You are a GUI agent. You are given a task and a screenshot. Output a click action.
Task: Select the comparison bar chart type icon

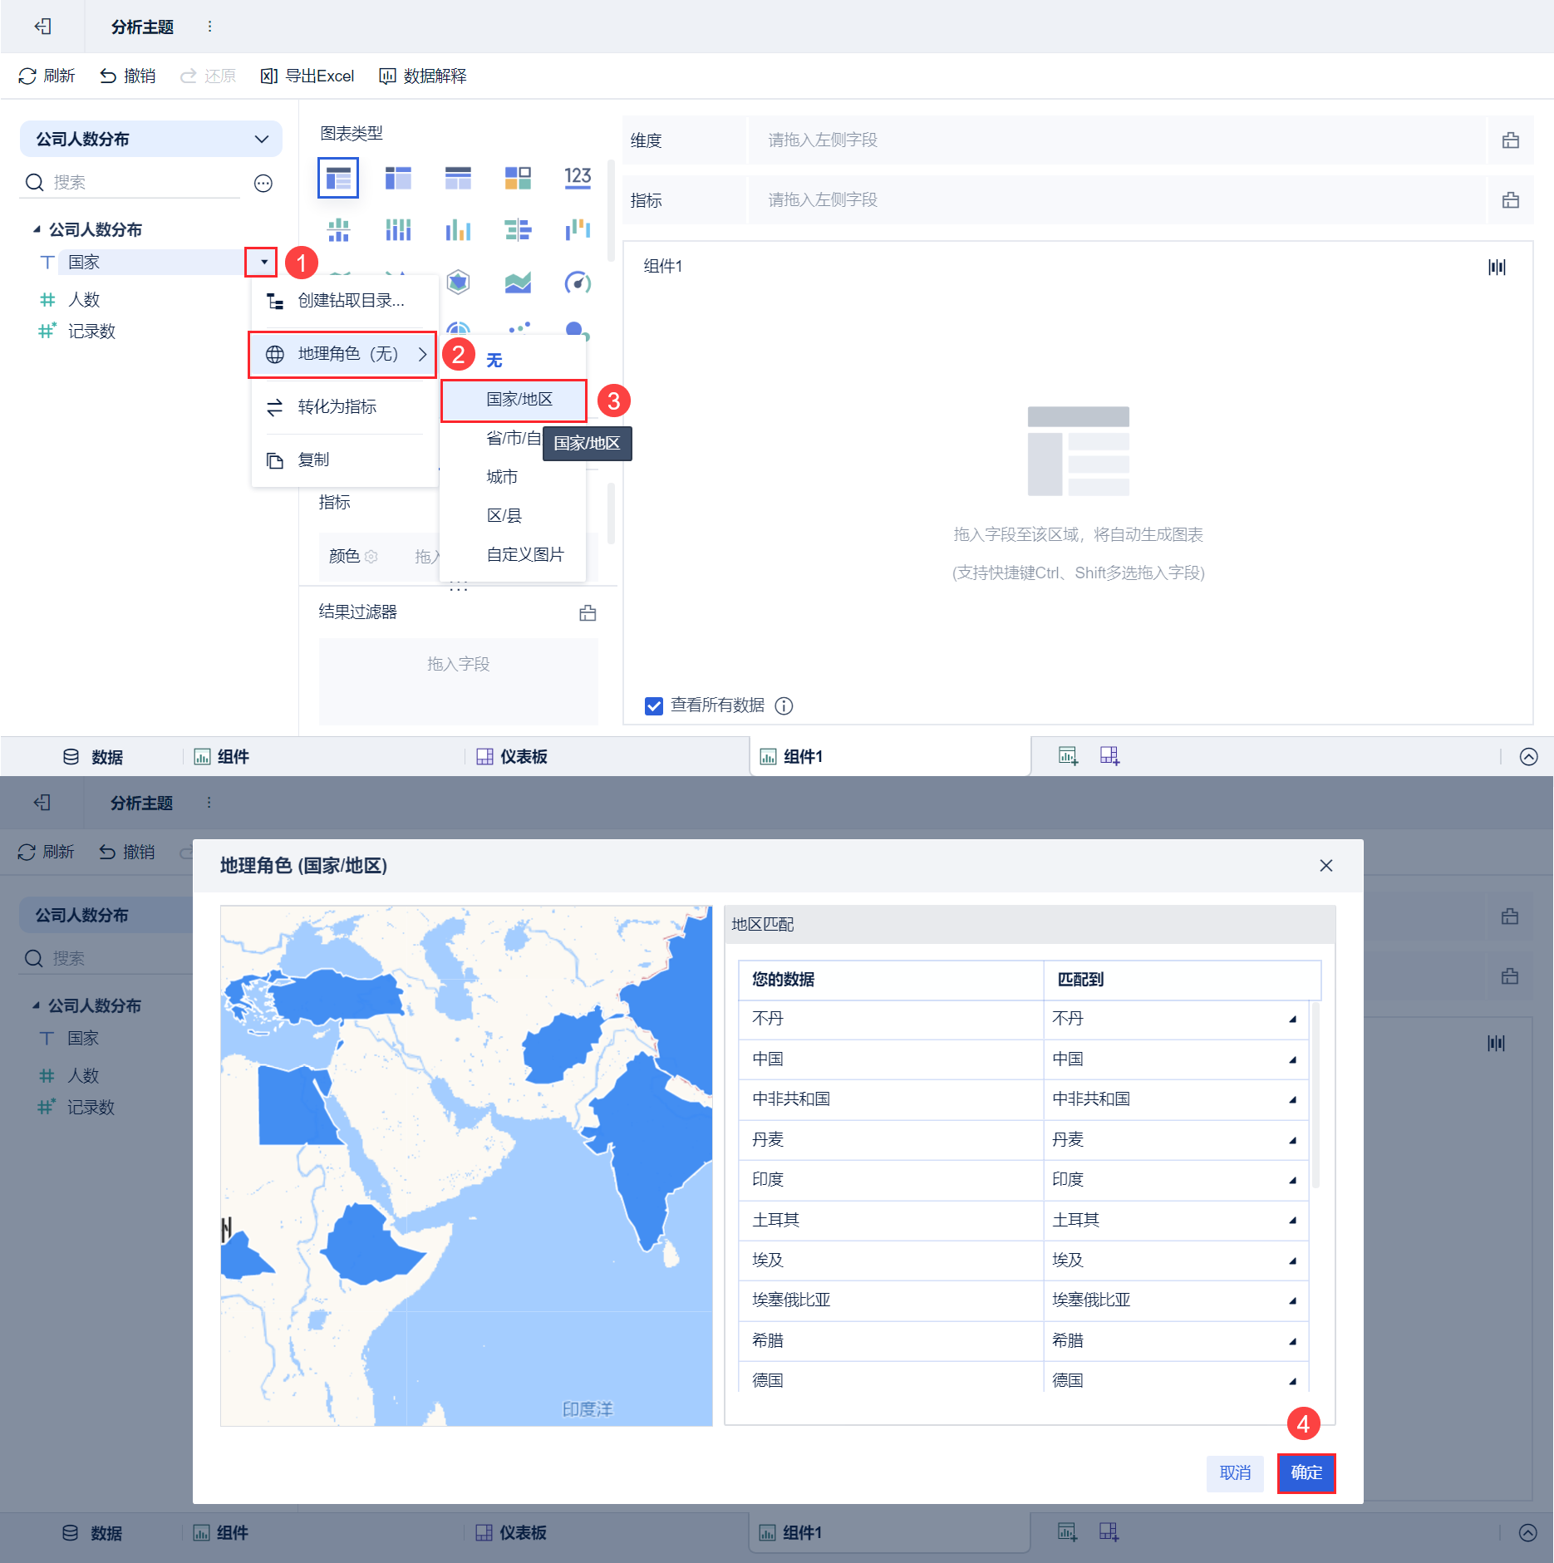click(x=518, y=229)
